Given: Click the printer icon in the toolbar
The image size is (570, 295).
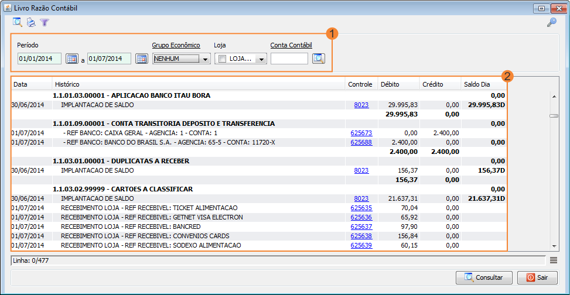Looking at the screenshot, I should pyautogui.click(x=31, y=22).
